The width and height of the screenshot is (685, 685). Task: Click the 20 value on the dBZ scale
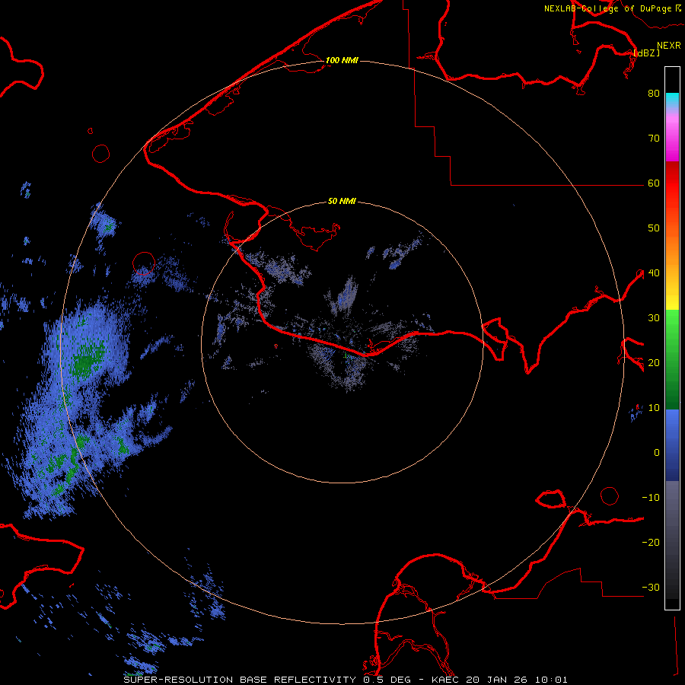[x=654, y=362]
